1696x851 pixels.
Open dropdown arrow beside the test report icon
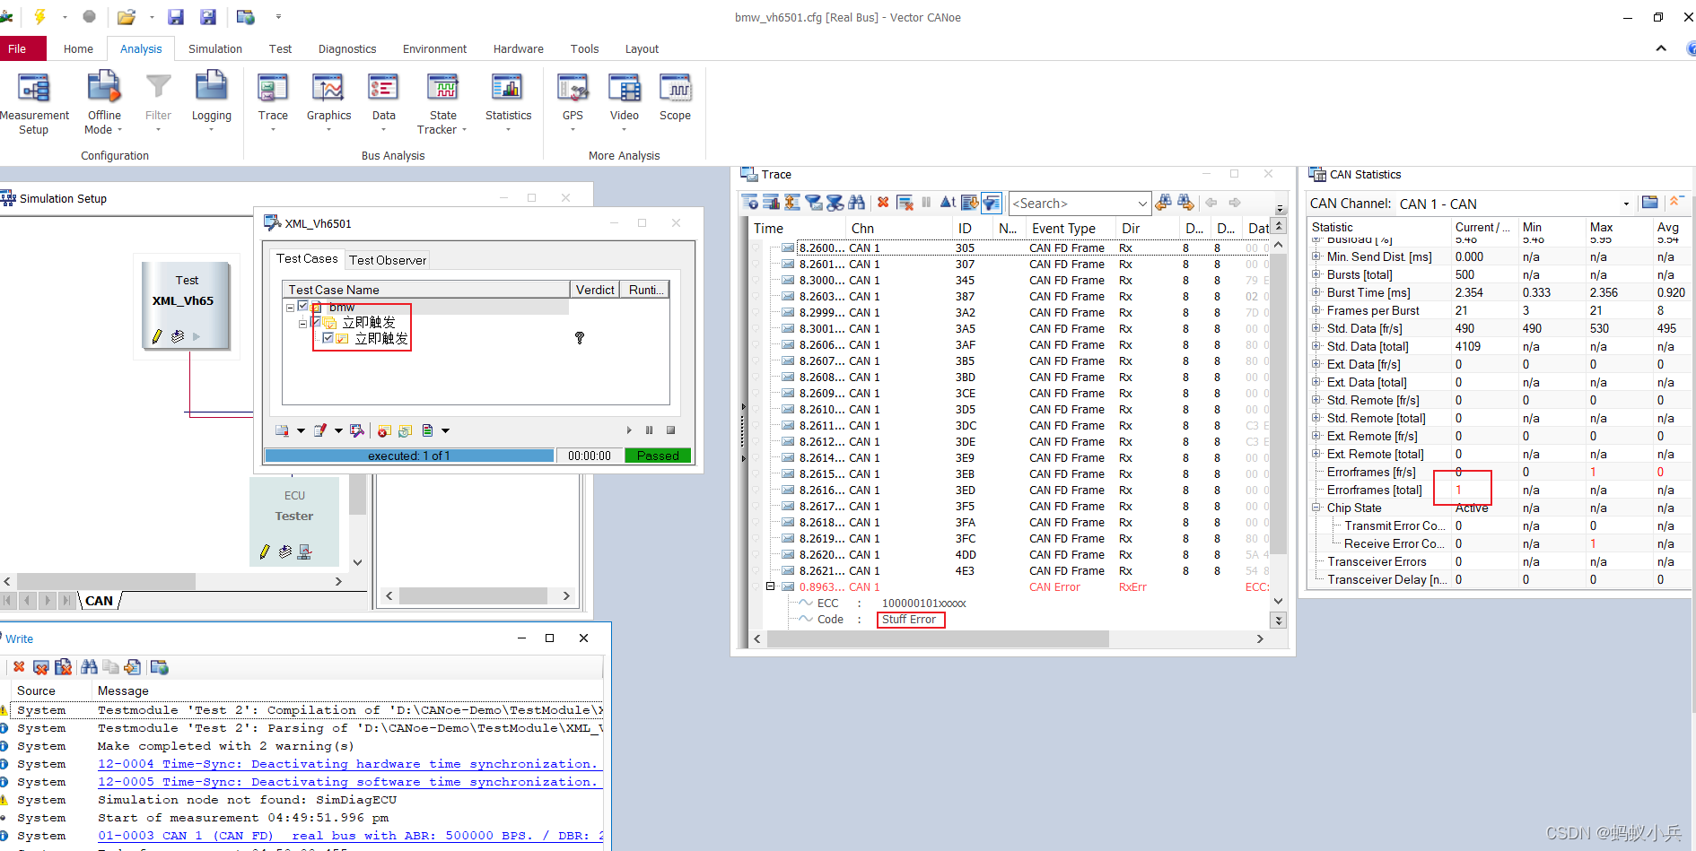click(x=301, y=431)
